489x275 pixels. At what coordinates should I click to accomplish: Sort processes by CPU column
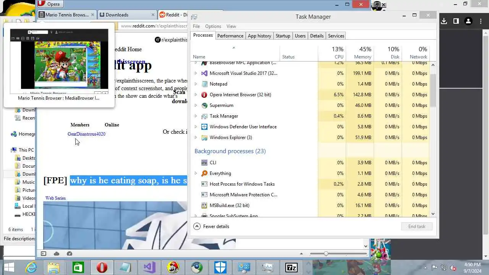332,53
